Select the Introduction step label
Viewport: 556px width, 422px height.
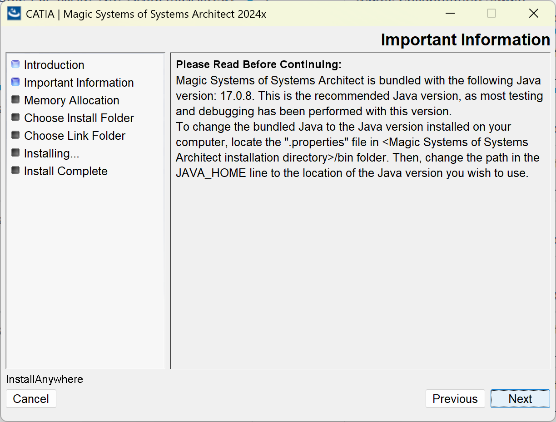tap(54, 65)
